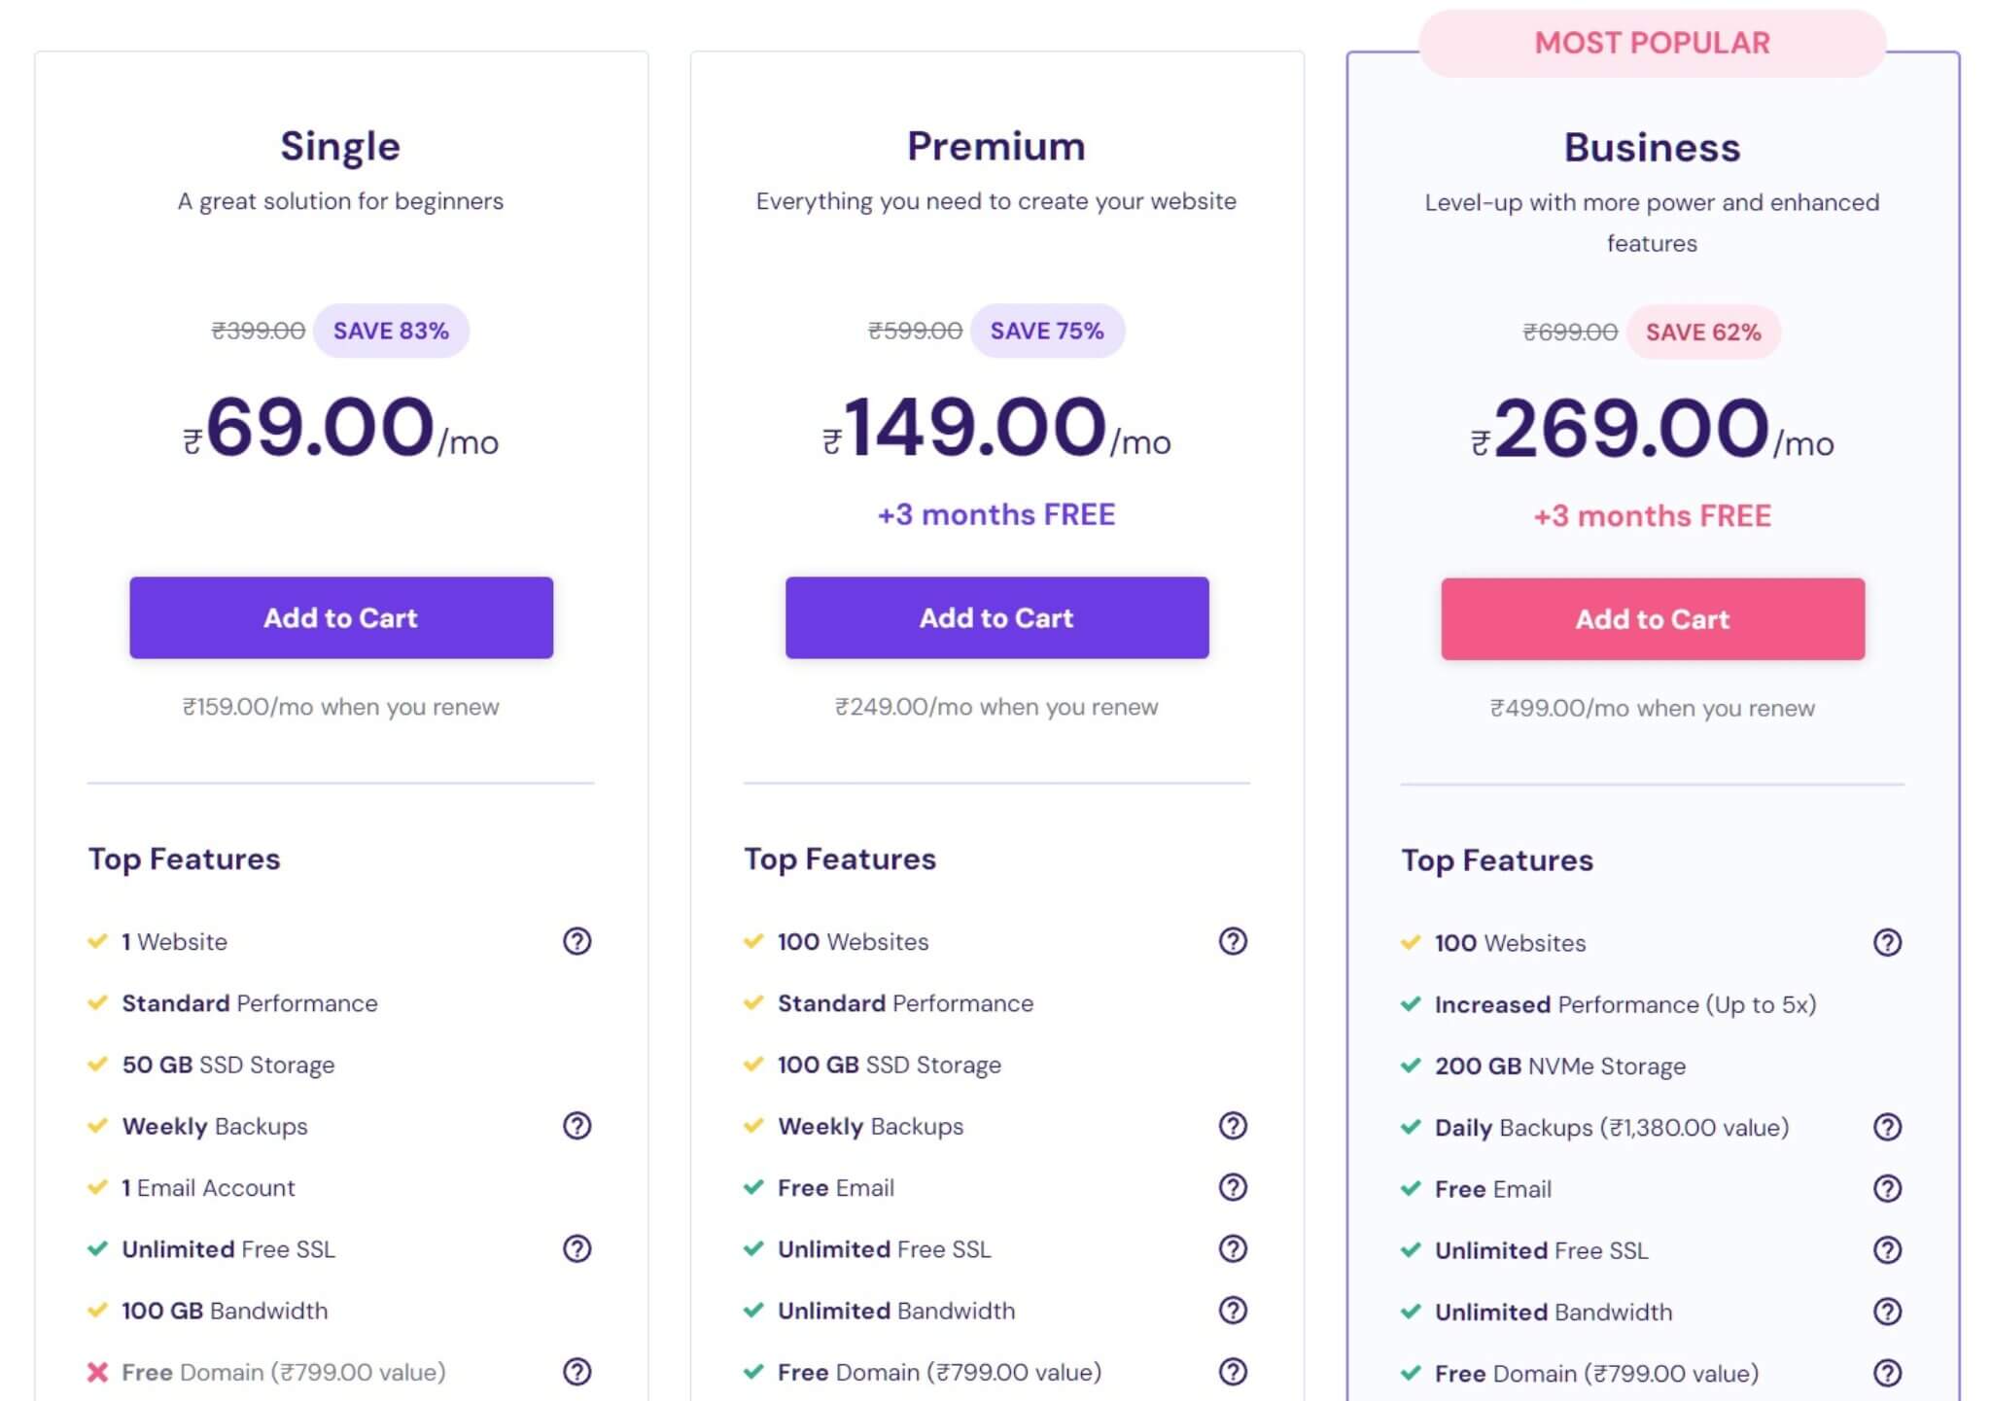Add the Single plan to cart
This screenshot has width=1991, height=1401.
tap(340, 617)
